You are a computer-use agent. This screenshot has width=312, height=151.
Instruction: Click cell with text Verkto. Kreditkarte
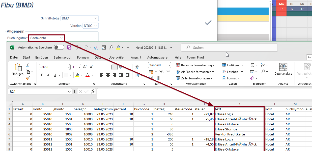coord(239,134)
